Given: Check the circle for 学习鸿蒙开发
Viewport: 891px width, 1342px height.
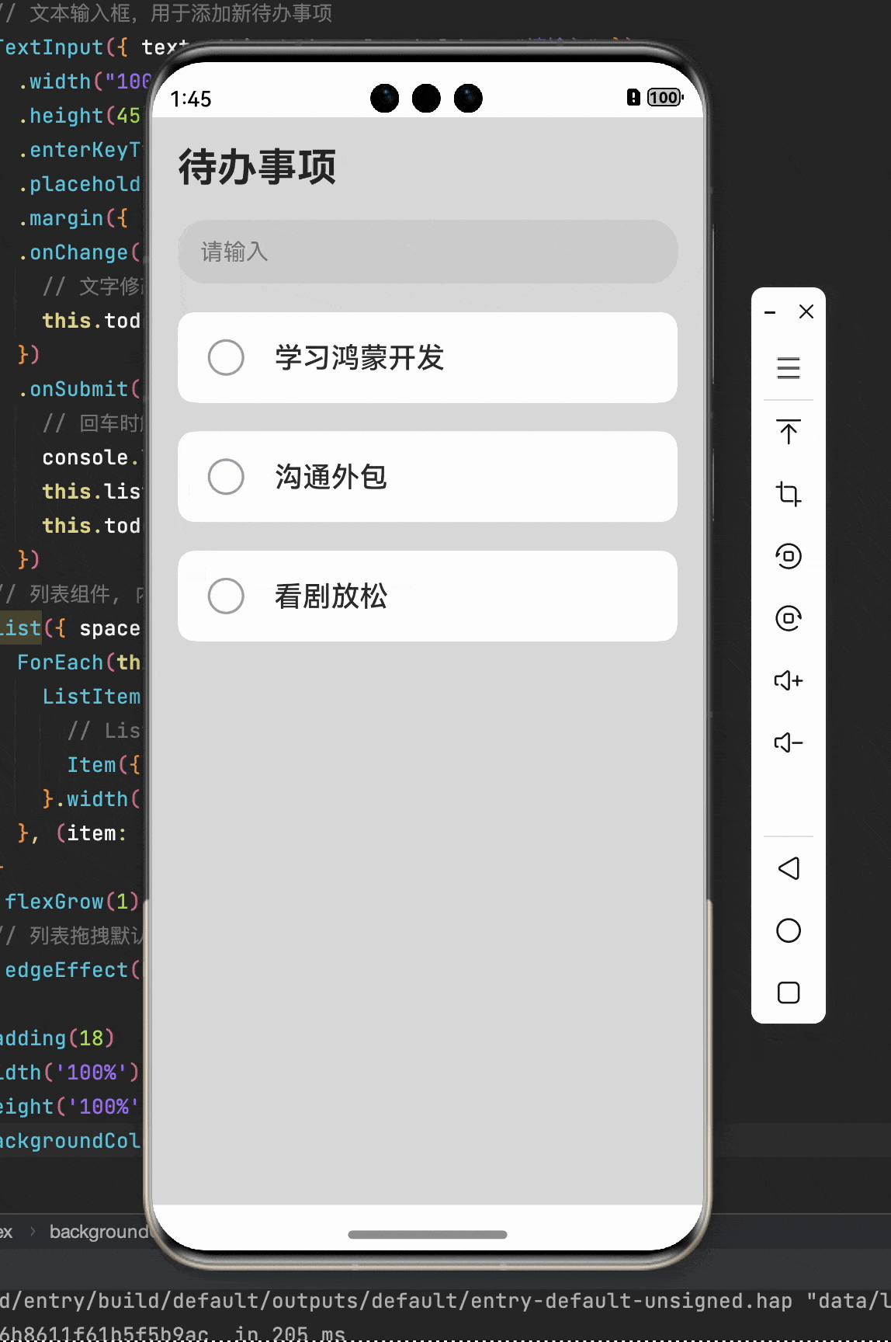Looking at the screenshot, I should pos(226,357).
